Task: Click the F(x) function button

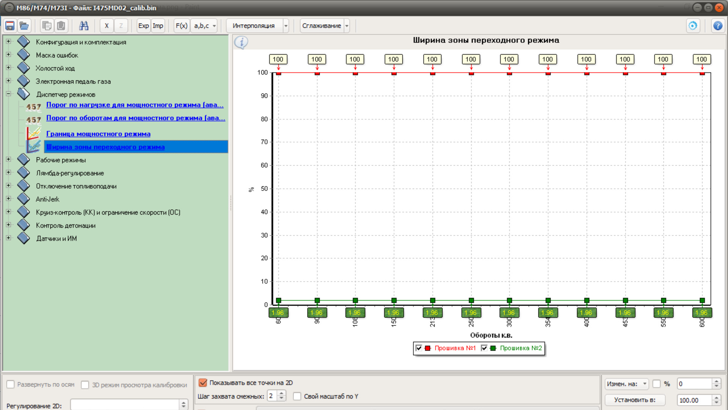Action: [x=182, y=26]
